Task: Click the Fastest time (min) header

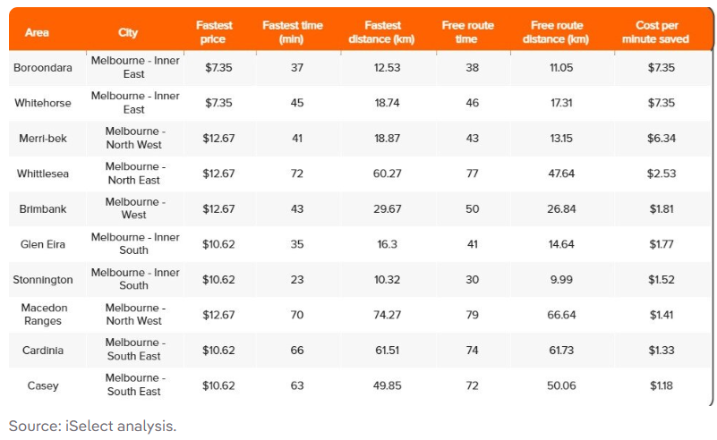Action: [292, 33]
